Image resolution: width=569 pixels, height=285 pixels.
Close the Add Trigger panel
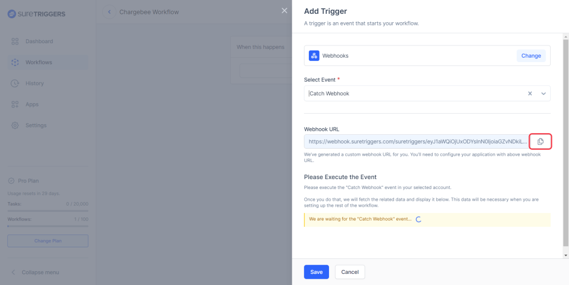tap(284, 11)
